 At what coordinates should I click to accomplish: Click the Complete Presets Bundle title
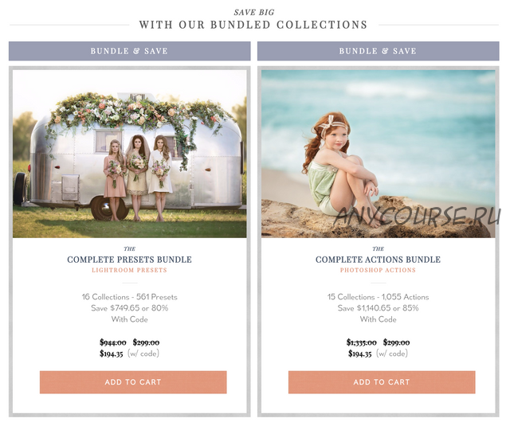point(129,260)
